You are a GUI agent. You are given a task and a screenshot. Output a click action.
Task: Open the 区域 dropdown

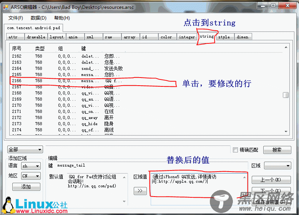point(277,166)
